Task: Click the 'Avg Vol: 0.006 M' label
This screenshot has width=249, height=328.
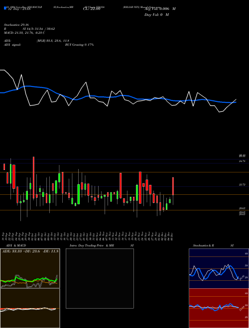Action: click(160, 9)
